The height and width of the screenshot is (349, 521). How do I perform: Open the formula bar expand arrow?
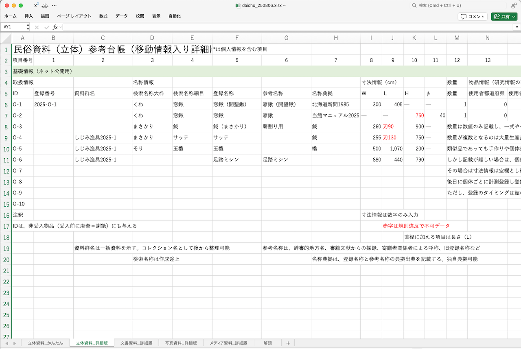[x=518, y=27]
